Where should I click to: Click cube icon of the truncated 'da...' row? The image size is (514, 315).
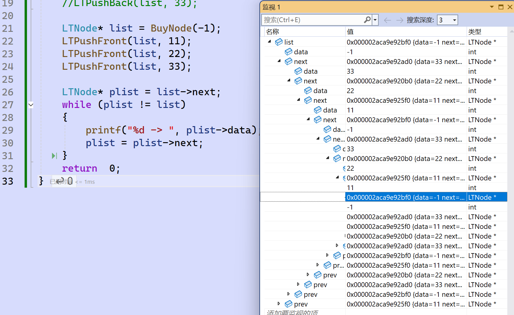tap(327, 129)
